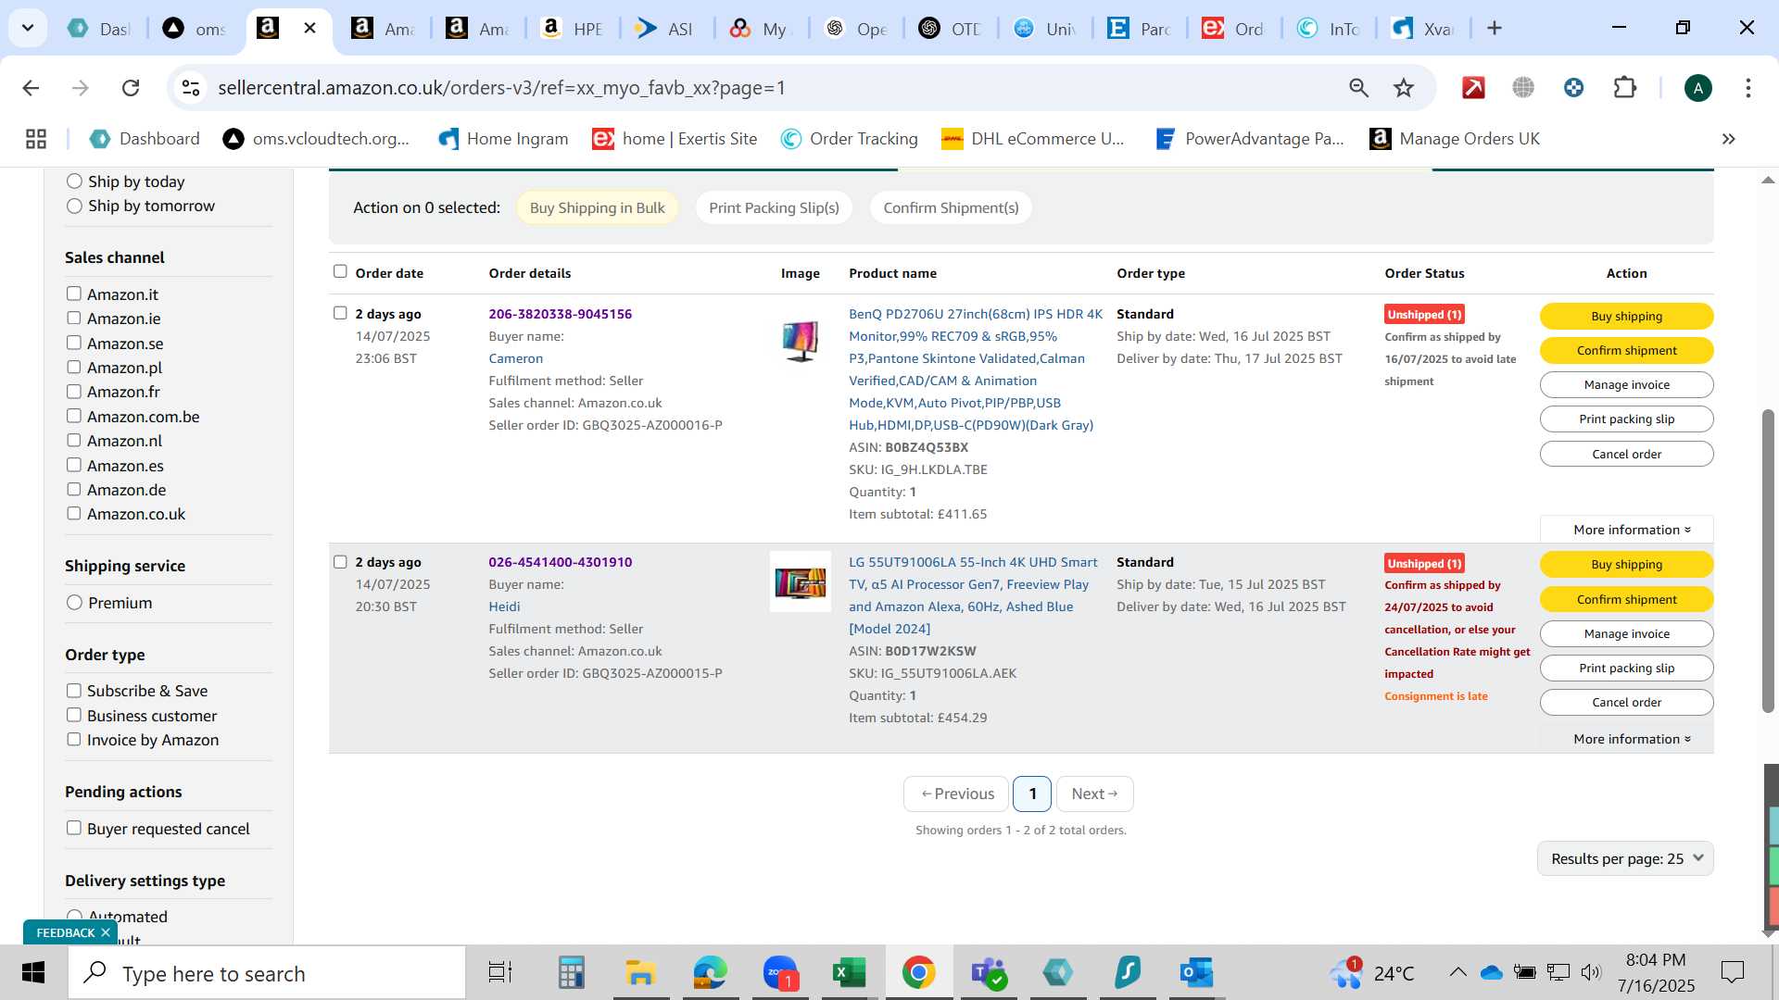
Task: Click Windows taskbar search box
Action: point(267,973)
